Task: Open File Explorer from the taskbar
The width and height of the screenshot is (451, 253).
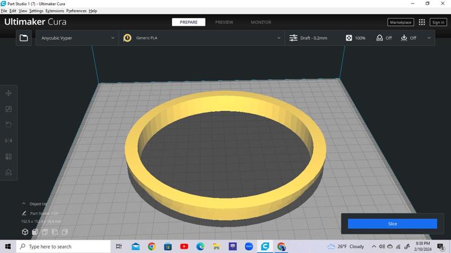Action: click(216, 246)
